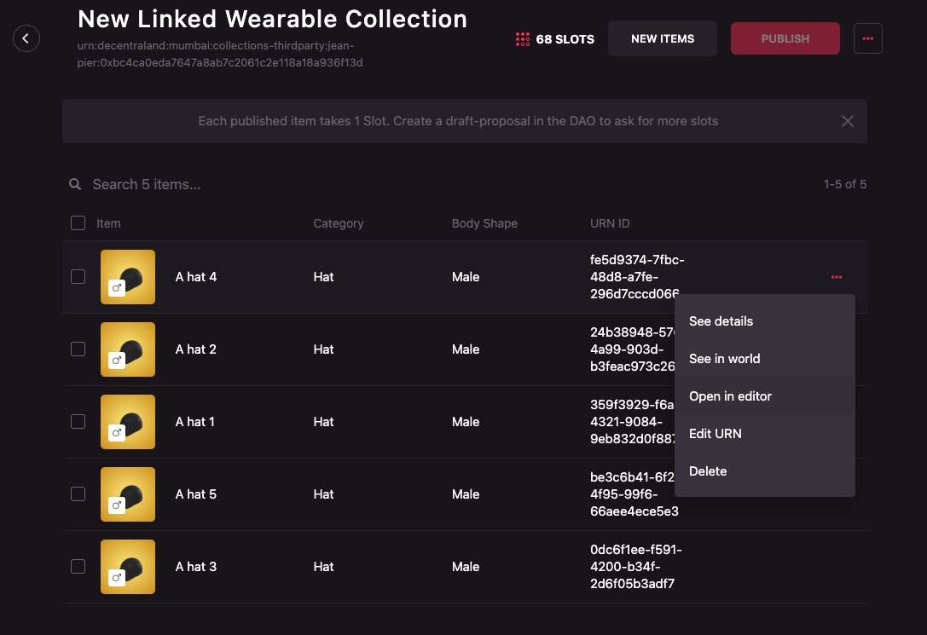Screen dimensions: 927x635
Task: Click male badge on A hat 5 thumbnail
Action: pyautogui.click(x=118, y=505)
